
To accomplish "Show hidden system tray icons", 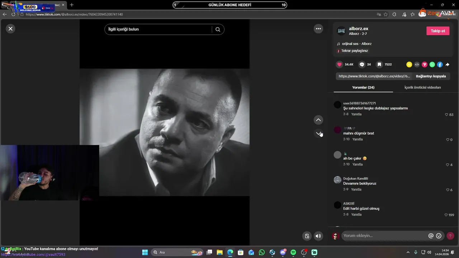I will click(408, 252).
